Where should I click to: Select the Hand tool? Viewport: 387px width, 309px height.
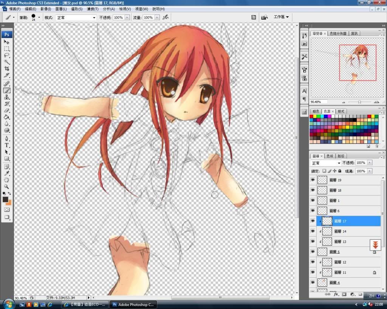(x=7, y=180)
